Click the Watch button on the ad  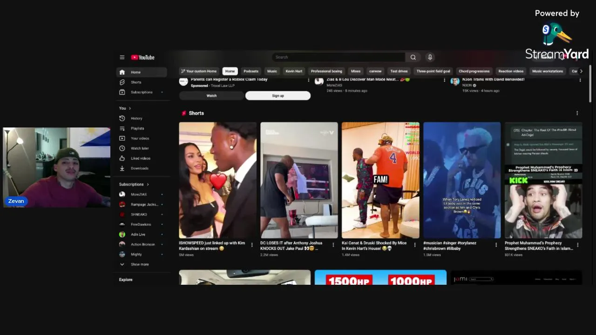(211, 95)
